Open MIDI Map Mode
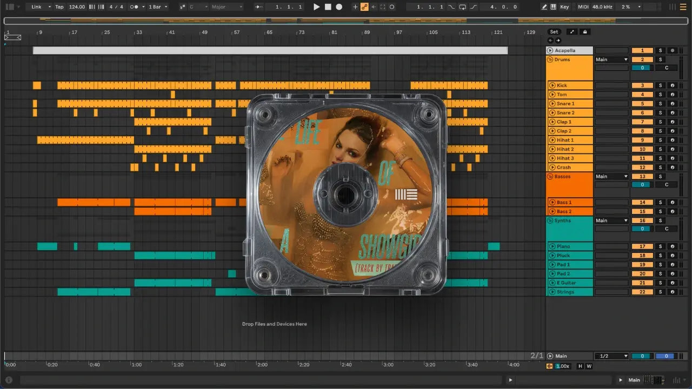 click(x=583, y=7)
